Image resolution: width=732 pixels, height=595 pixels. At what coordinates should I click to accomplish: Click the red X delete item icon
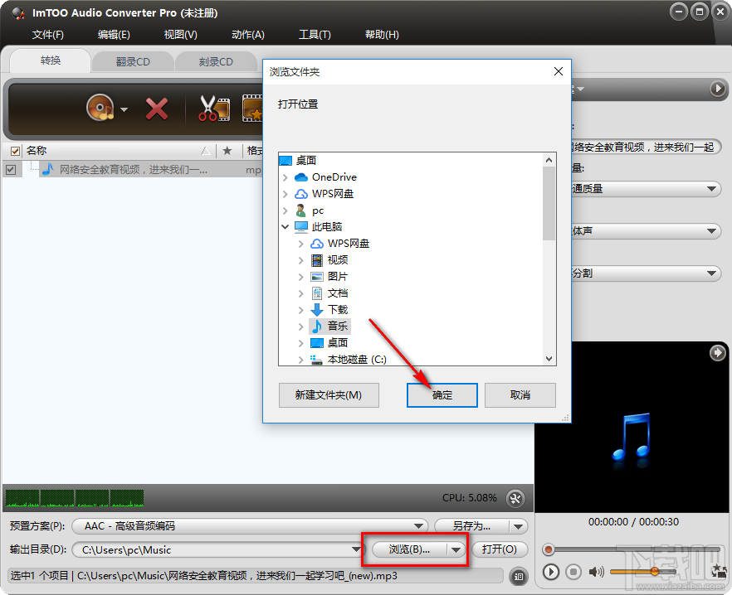tap(157, 109)
